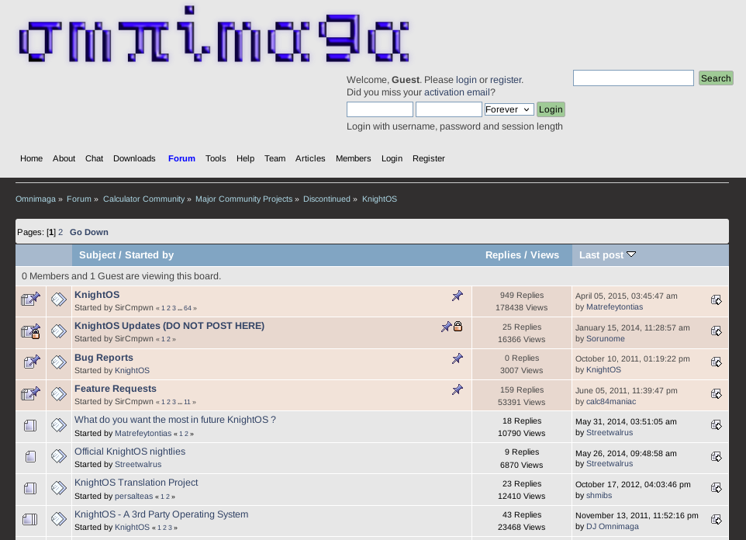Click topic status icon for Official KnightOS nightlies
Viewport: 746px width, 540px height.
click(30, 457)
